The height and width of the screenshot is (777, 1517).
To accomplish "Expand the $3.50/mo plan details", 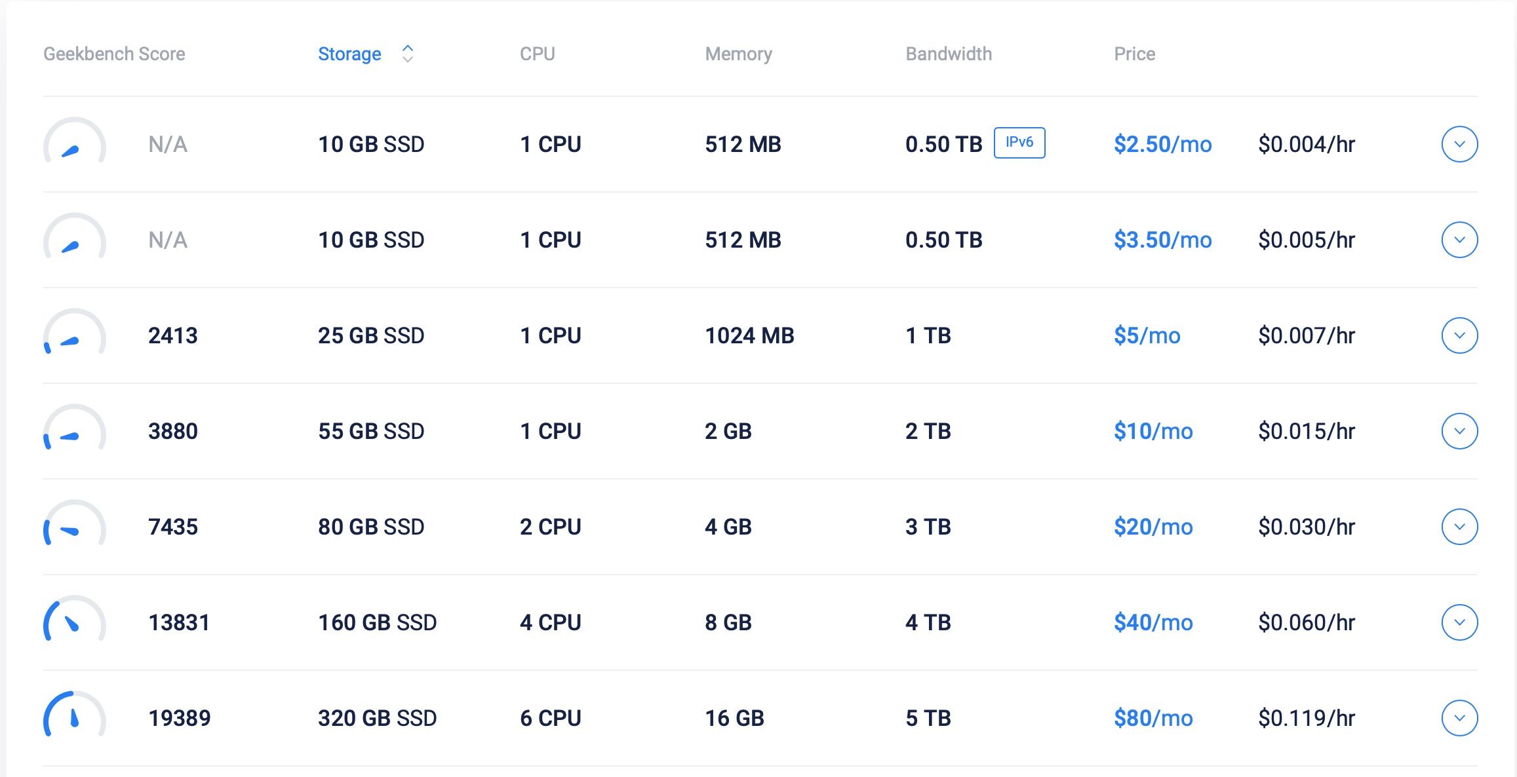I will point(1459,240).
